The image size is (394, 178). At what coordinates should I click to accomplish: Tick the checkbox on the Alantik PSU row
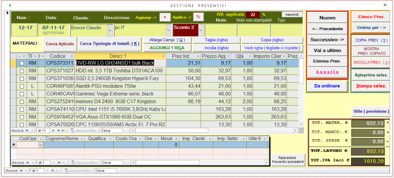[x=22, y=87]
